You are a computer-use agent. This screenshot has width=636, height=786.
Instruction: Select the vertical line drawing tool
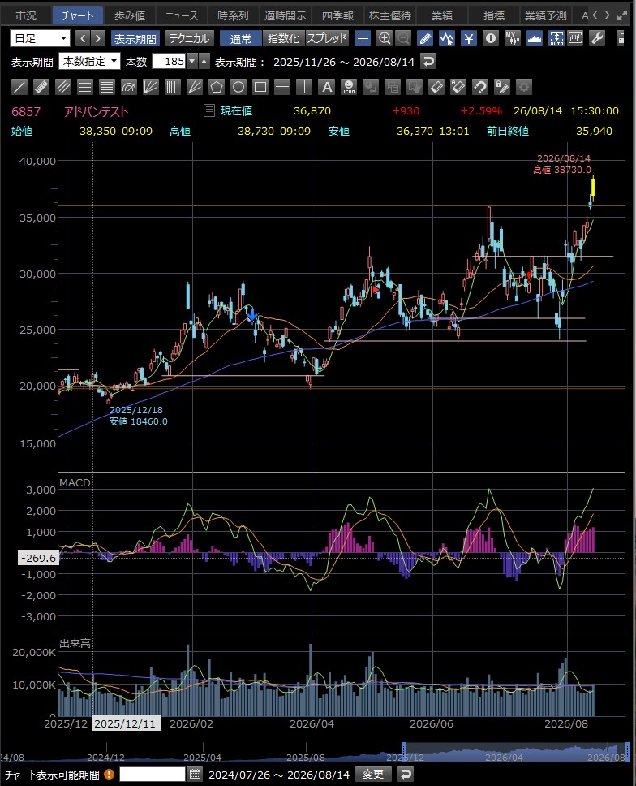point(304,87)
